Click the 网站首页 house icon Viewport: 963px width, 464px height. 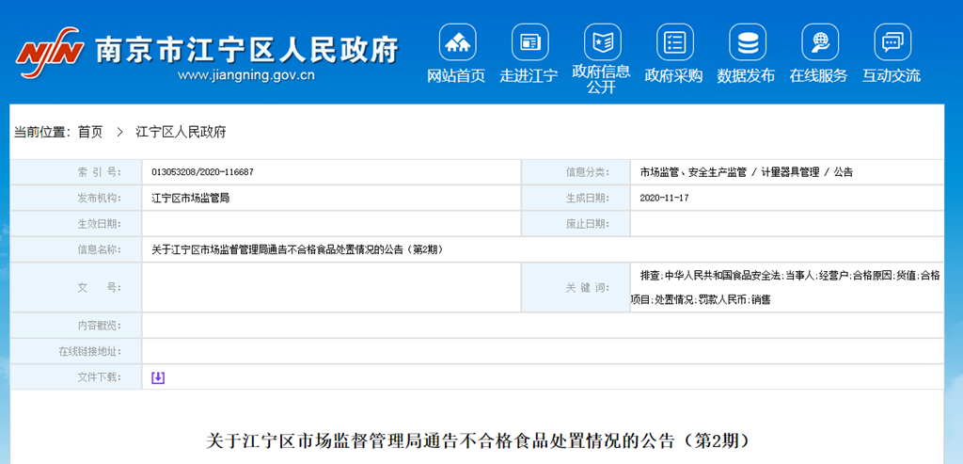tap(457, 42)
